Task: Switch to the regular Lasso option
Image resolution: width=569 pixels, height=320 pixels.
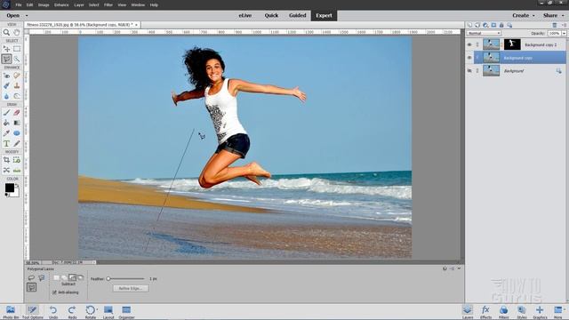Action: pyautogui.click(x=31, y=278)
